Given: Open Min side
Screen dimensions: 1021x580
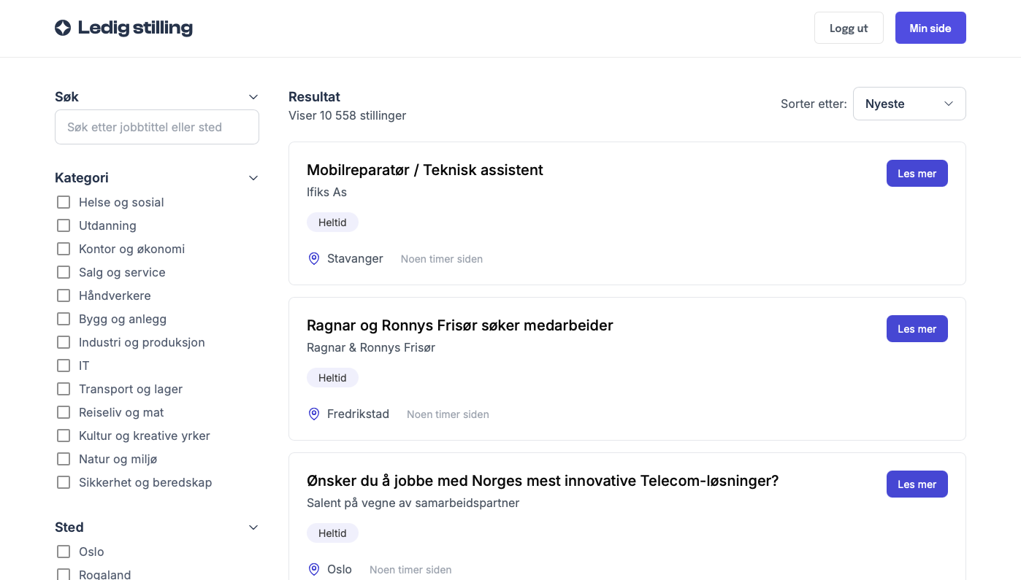Looking at the screenshot, I should tap(930, 28).
